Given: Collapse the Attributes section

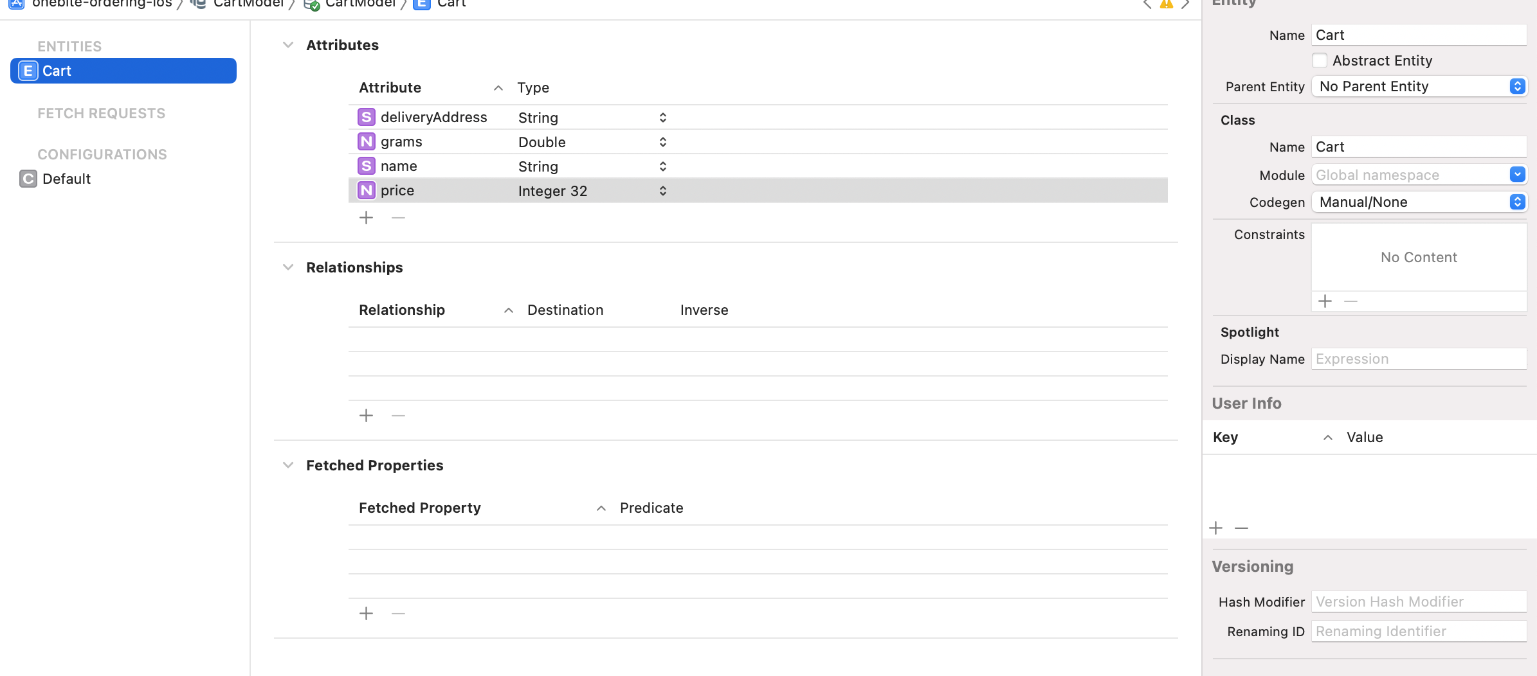Looking at the screenshot, I should tap(288, 45).
